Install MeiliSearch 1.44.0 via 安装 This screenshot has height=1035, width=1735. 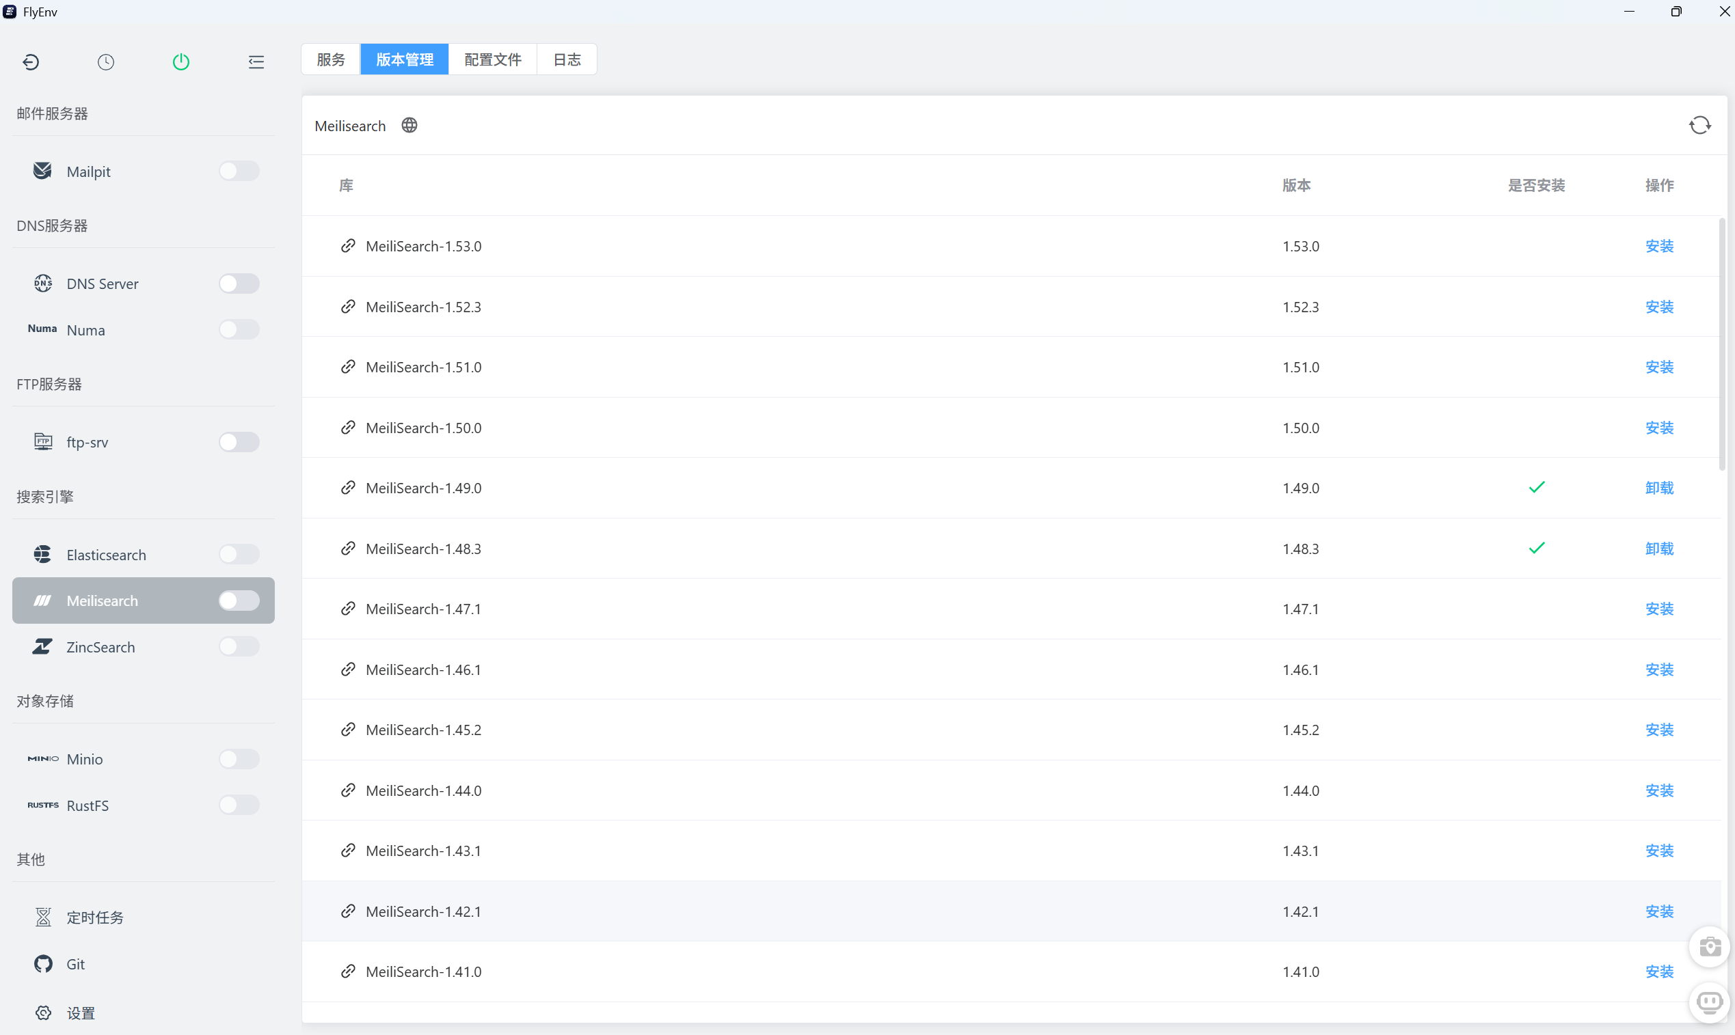(x=1660, y=790)
